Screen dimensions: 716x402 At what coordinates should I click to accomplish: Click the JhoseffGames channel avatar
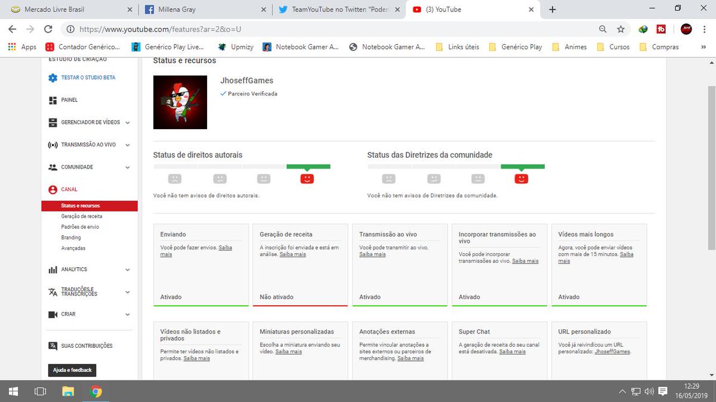click(x=180, y=102)
